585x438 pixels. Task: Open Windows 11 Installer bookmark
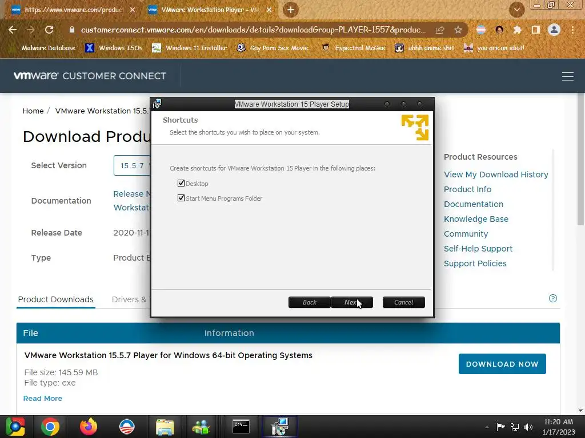190,48
